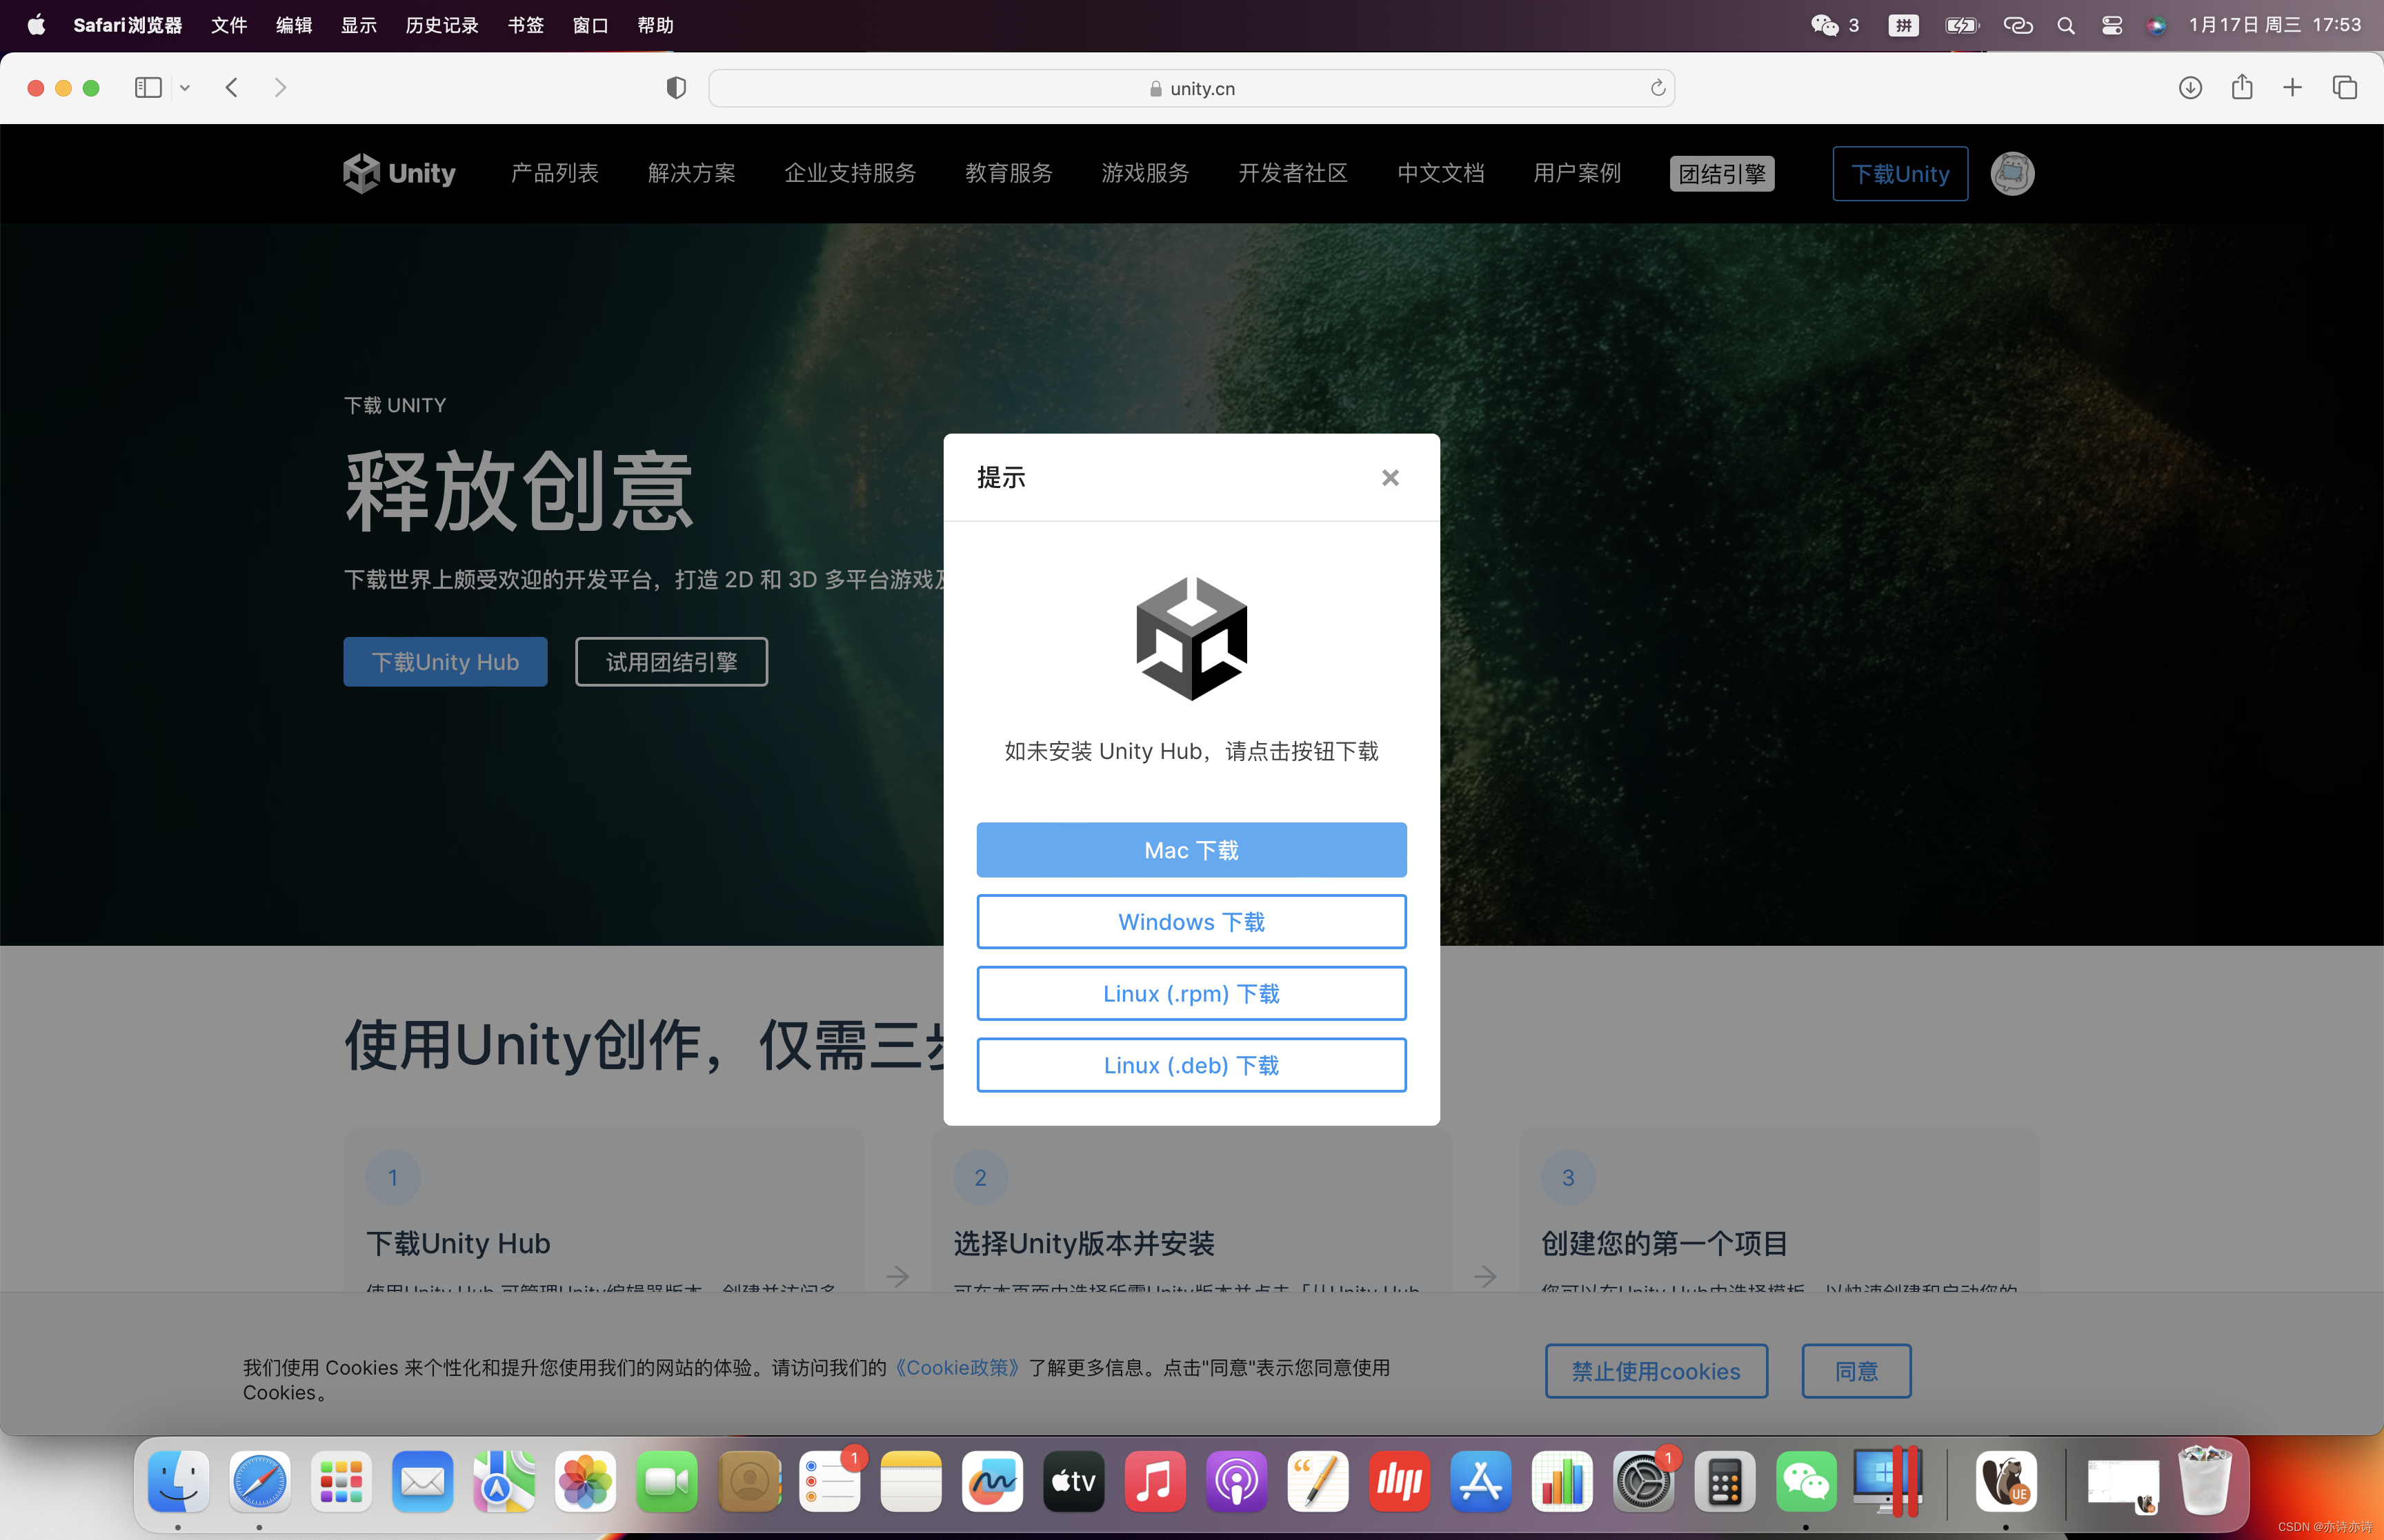The width and height of the screenshot is (2384, 1540).
Task: Click the 选择Unity版本并安装 step 2 heading
Action: pyautogui.click(x=1084, y=1243)
